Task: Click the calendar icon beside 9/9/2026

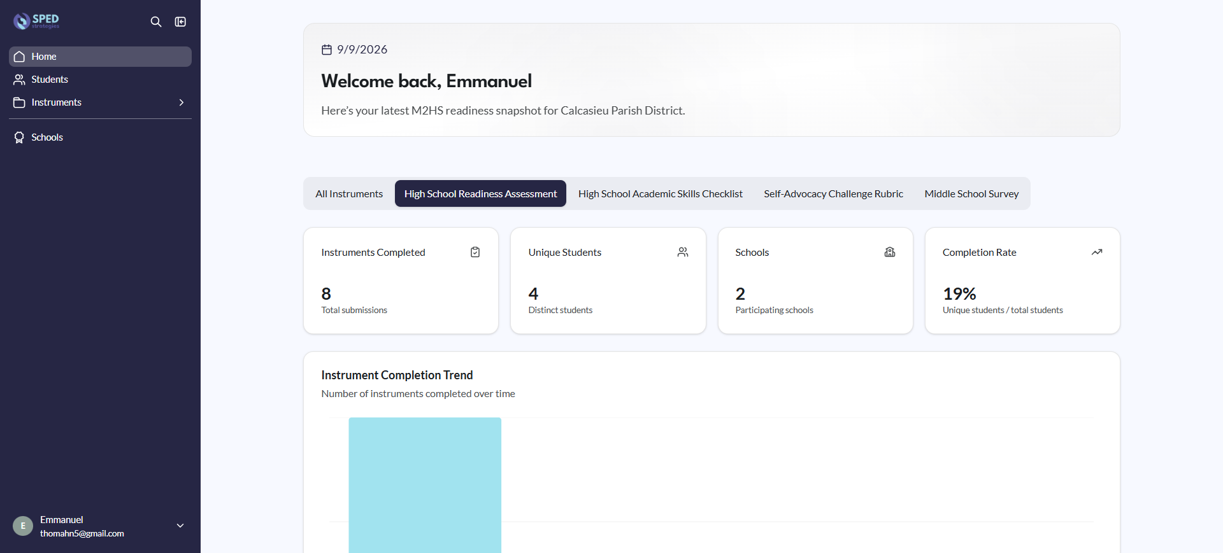Action: tap(327, 50)
